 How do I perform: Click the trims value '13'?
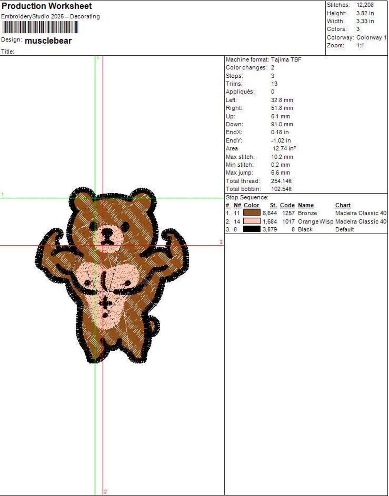point(274,84)
